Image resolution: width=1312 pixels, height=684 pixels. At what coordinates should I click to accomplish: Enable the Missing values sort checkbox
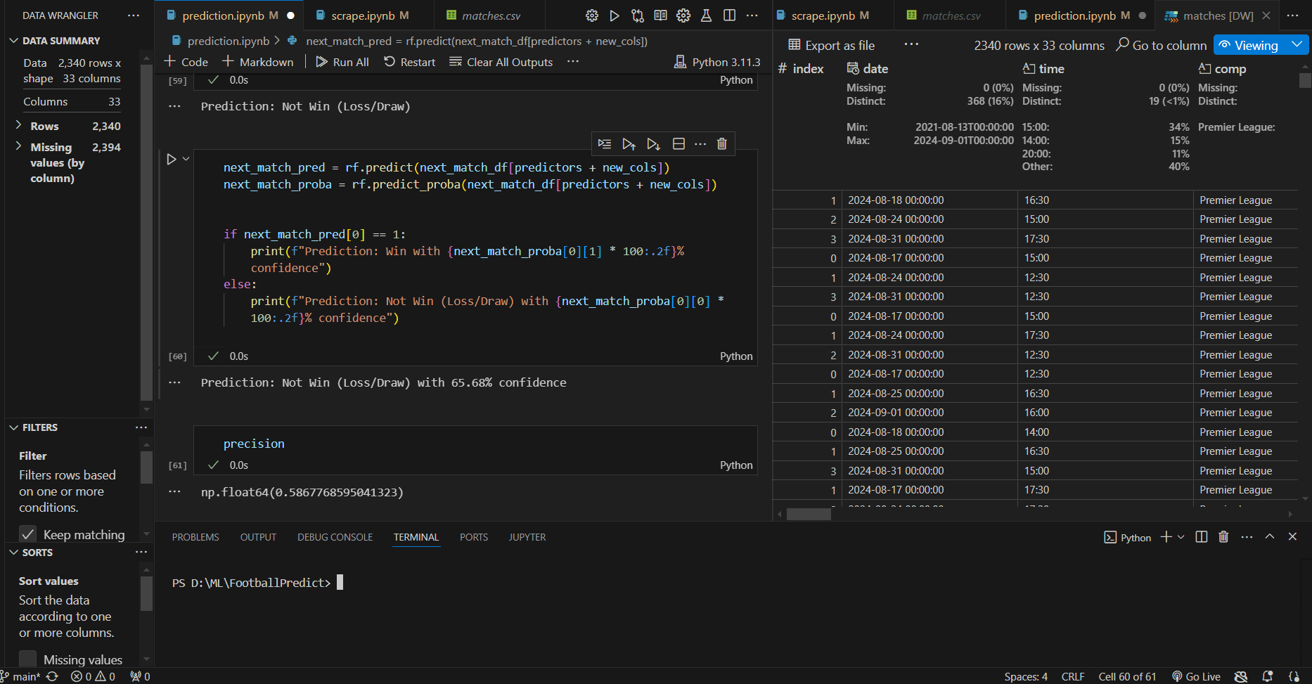pos(28,659)
